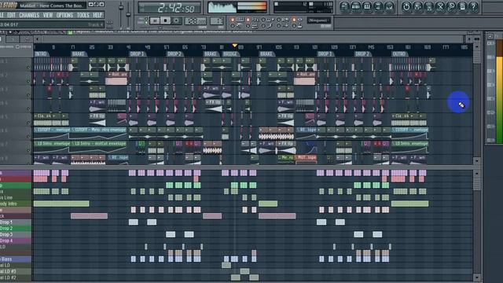The height and width of the screenshot is (283, 503).
Task: Click the render/export icon
Action: (428, 7)
